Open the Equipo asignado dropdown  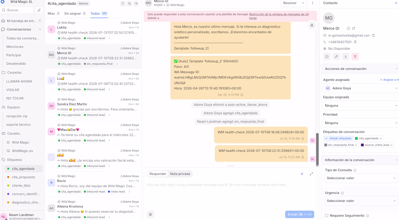361,105
